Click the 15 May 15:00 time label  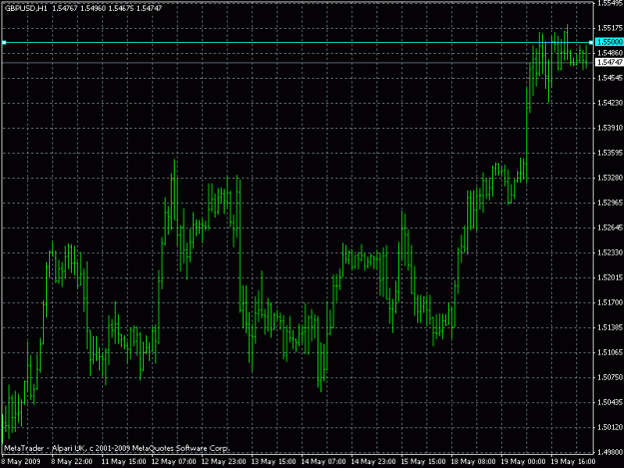point(423,461)
